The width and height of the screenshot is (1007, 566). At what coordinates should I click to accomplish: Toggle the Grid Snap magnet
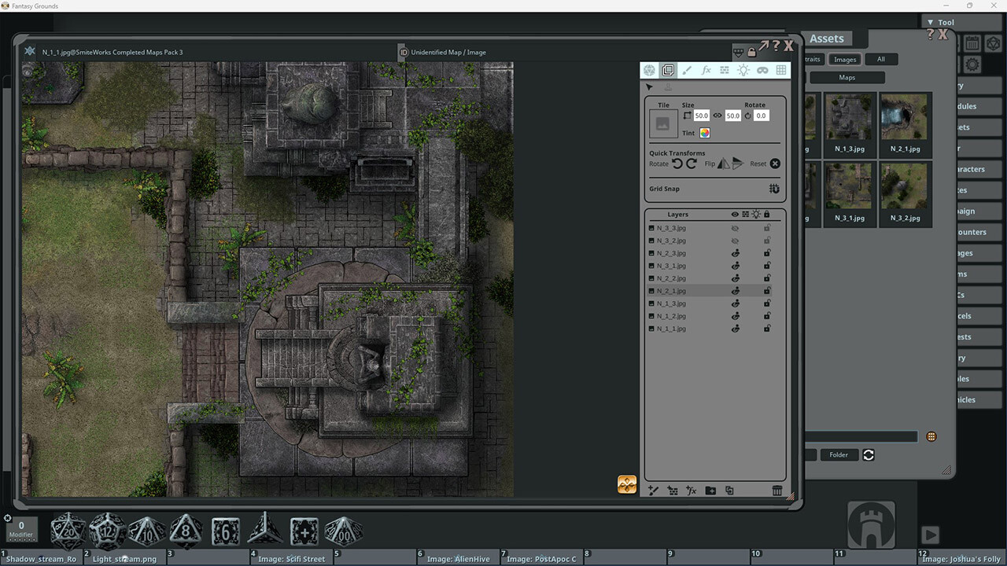pos(774,189)
